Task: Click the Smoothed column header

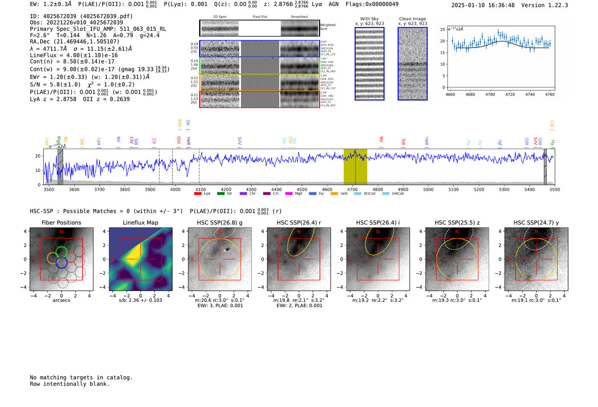Action: point(299,17)
